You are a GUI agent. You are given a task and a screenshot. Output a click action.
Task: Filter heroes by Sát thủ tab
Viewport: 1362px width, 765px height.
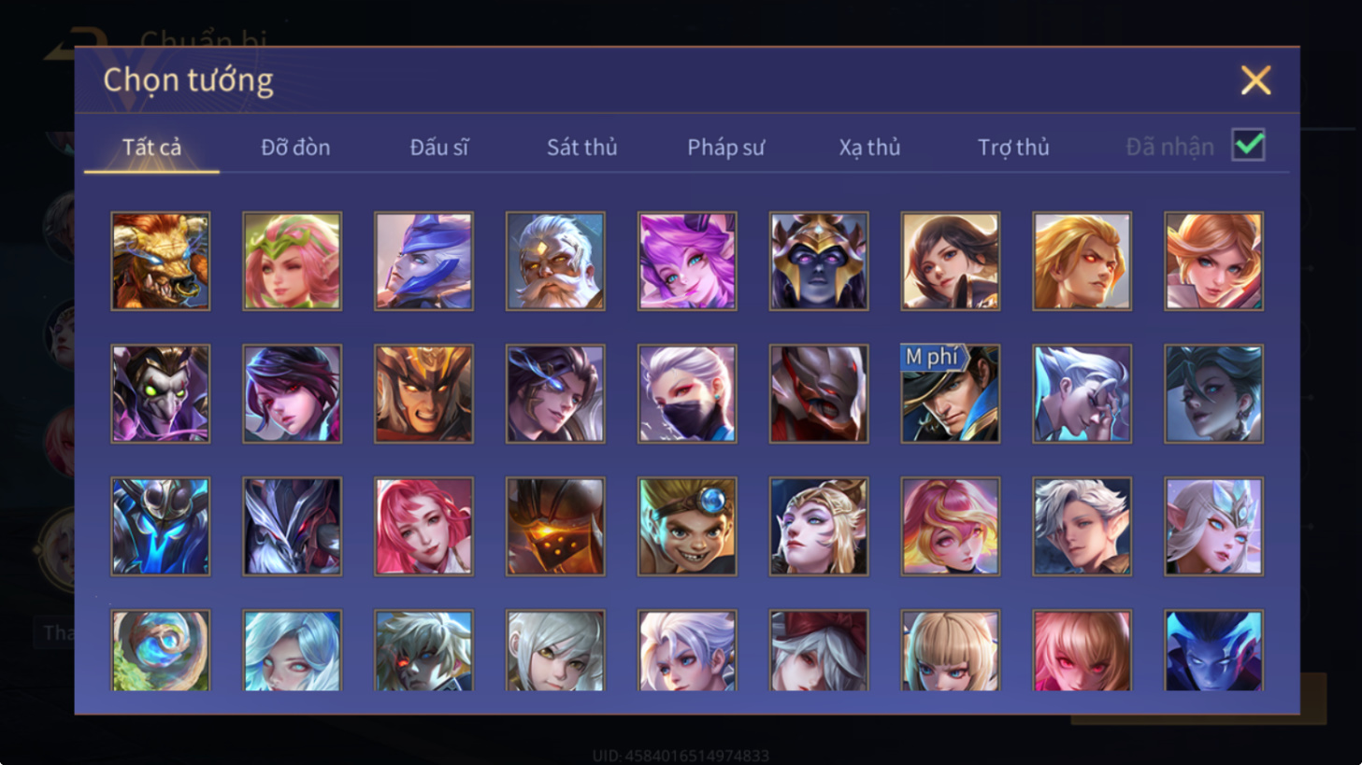click(x=582, y=147)
